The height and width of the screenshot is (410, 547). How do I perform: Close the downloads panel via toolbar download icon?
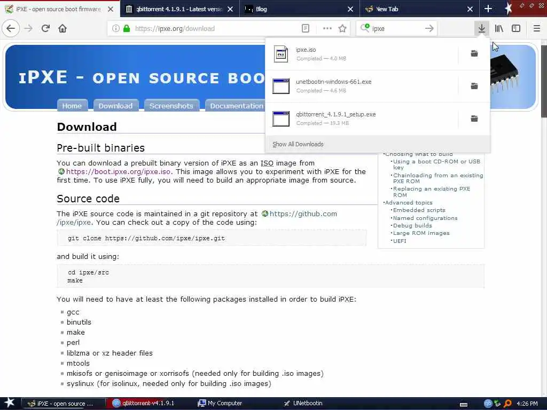point(481,29)
